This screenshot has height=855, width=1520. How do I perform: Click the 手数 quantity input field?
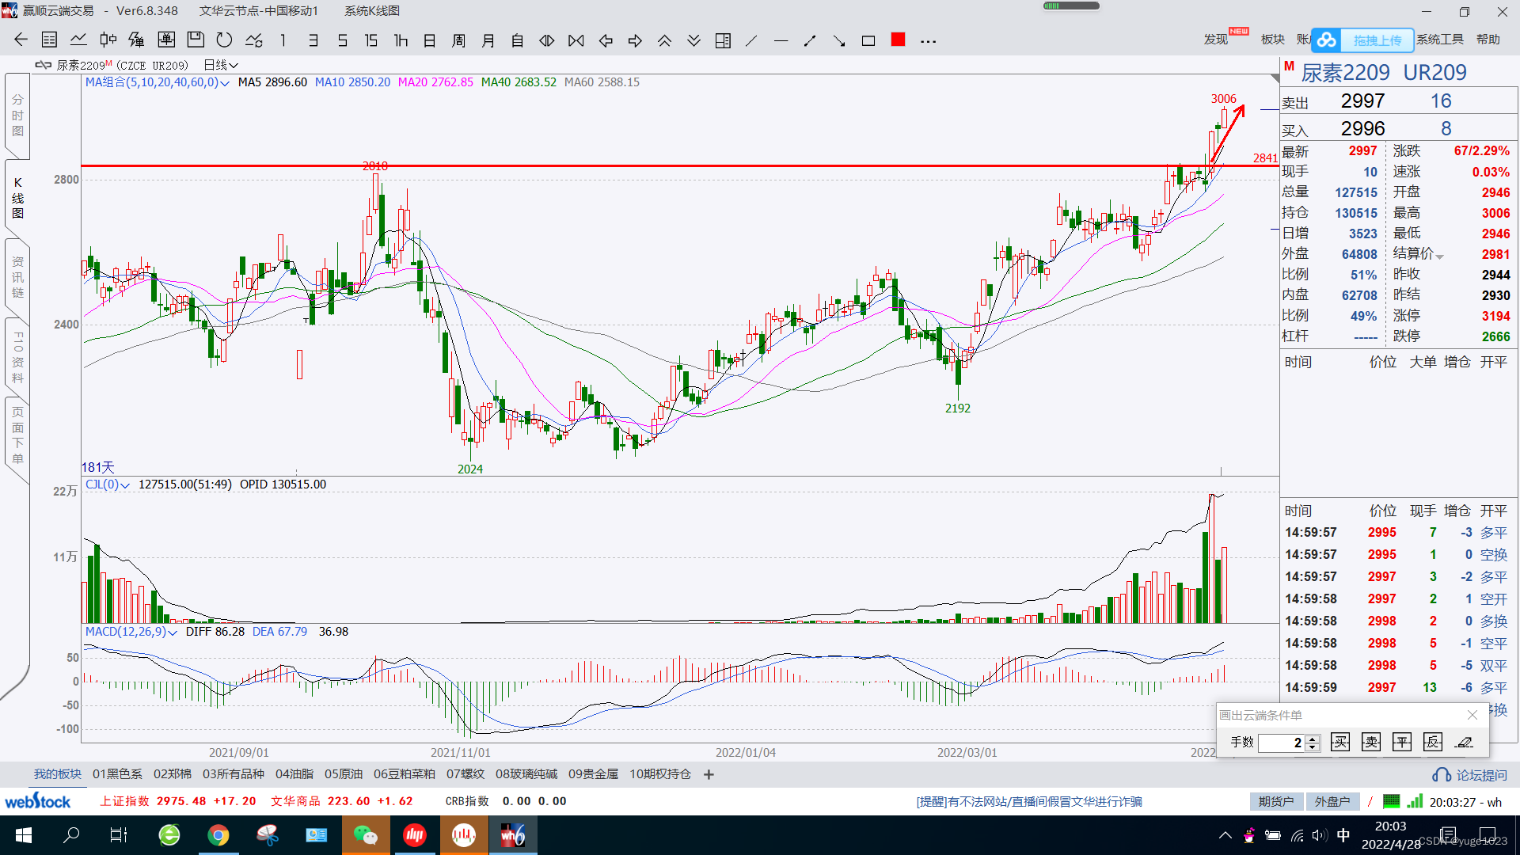1282,743
